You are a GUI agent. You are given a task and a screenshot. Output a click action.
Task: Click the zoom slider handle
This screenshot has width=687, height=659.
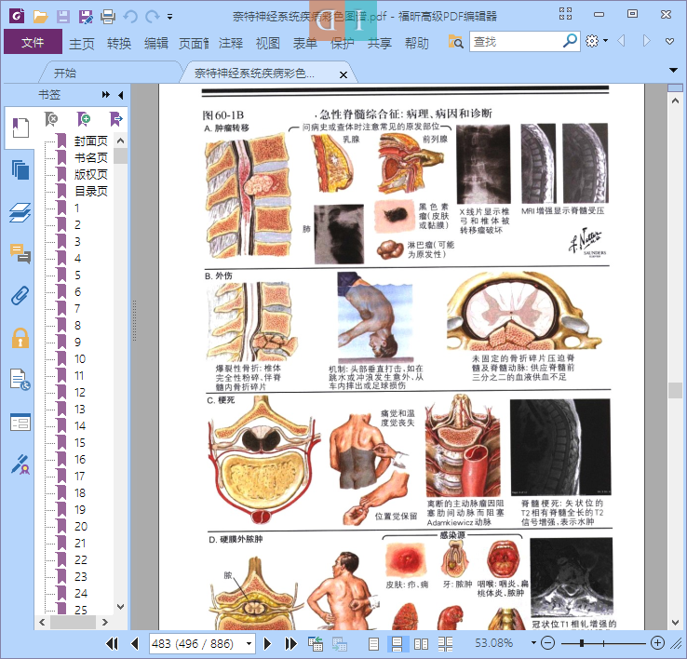(x=582, y=643)
